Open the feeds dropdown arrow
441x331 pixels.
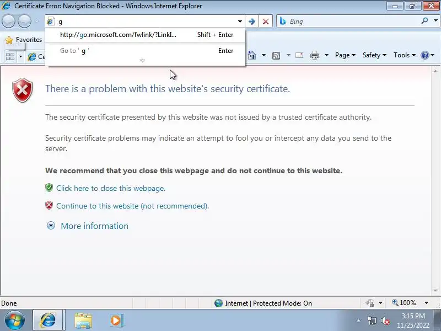(x=288, y=55)
